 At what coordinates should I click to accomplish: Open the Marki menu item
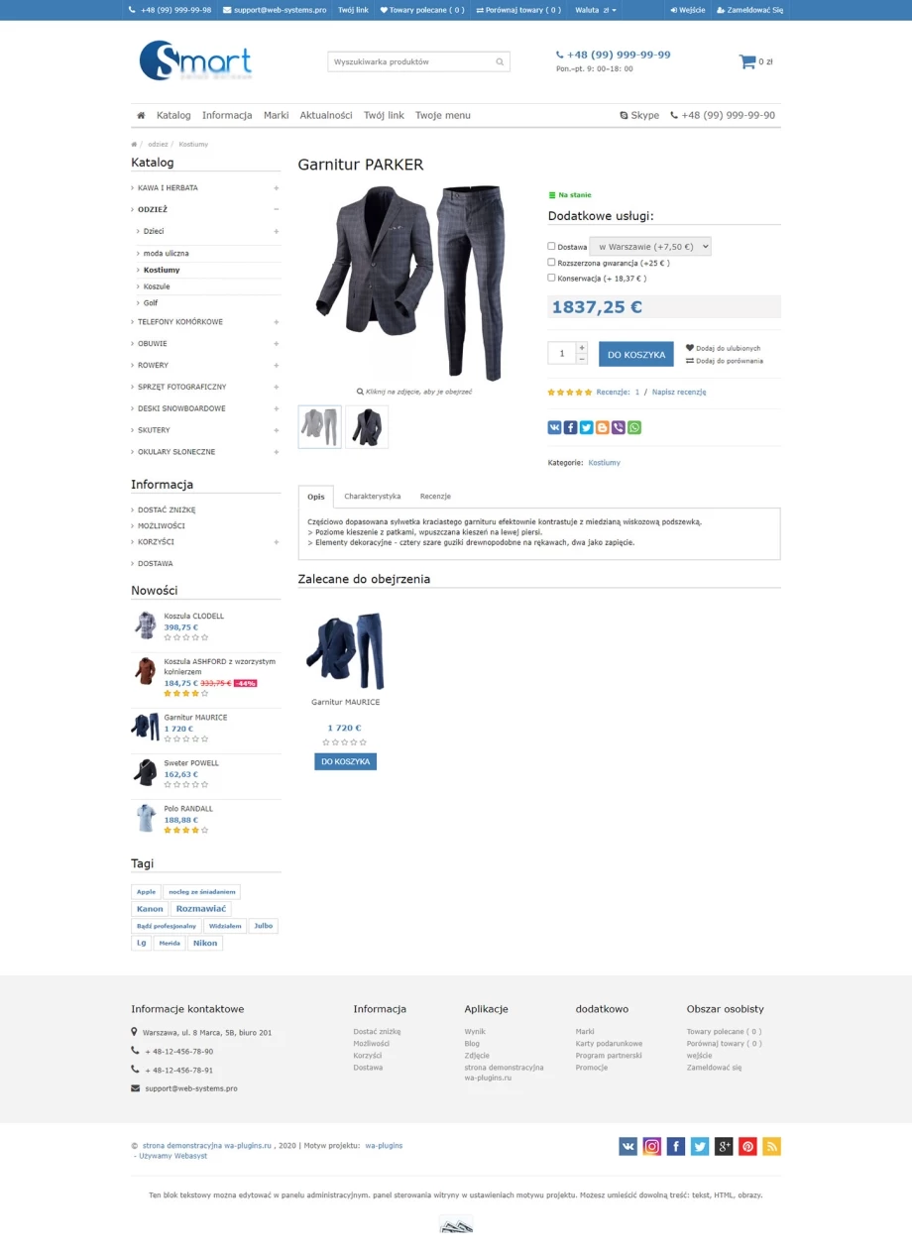click(276, 115)
